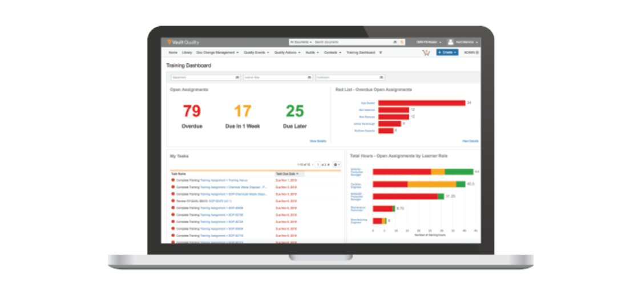642x294 pixels.
Task: Click View Details under Open Assignments
Action: (x=318, y=141)
